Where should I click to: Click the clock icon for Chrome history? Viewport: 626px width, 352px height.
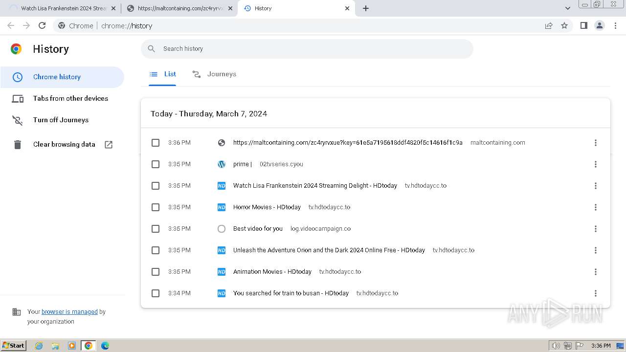point(18,77)
